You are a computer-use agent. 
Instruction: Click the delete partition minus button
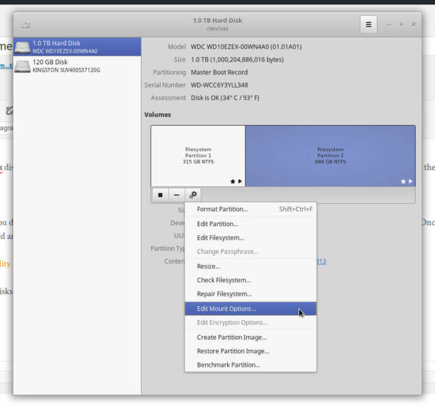coord(177,195)
